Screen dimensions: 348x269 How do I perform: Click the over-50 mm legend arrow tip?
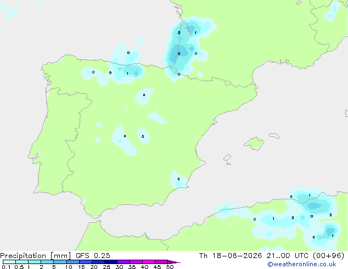tap(174, 262)
